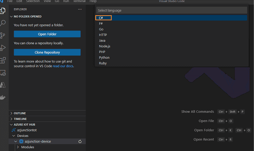
Task: Select HTTP from the language list
Action: pos(172,35)
